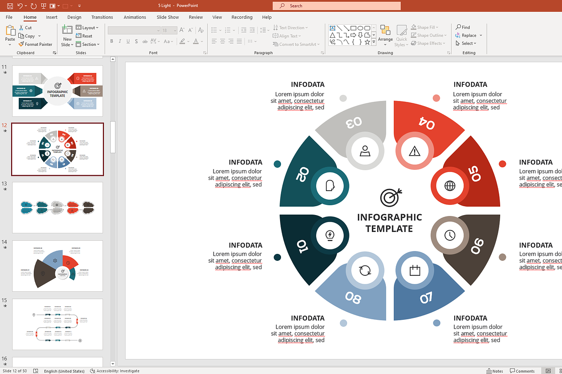Toggle Underline formatting
This screenshot has height=374, width=562.
pos(129,41)
